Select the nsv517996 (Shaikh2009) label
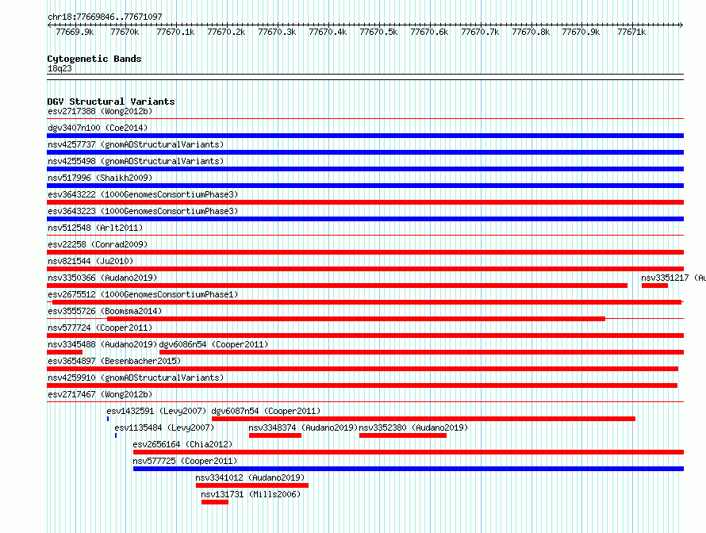This screenshot has width=706, height=533. pos(100,178)
